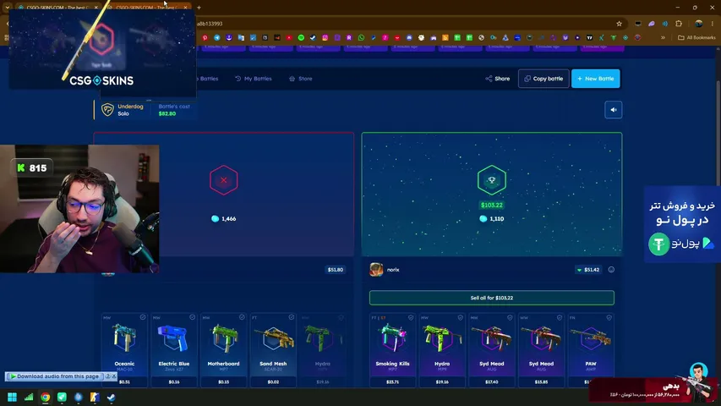Click the trophy hexagon winner icon
Viewport: 721px width, 406px height.
[x=492, y=180]
